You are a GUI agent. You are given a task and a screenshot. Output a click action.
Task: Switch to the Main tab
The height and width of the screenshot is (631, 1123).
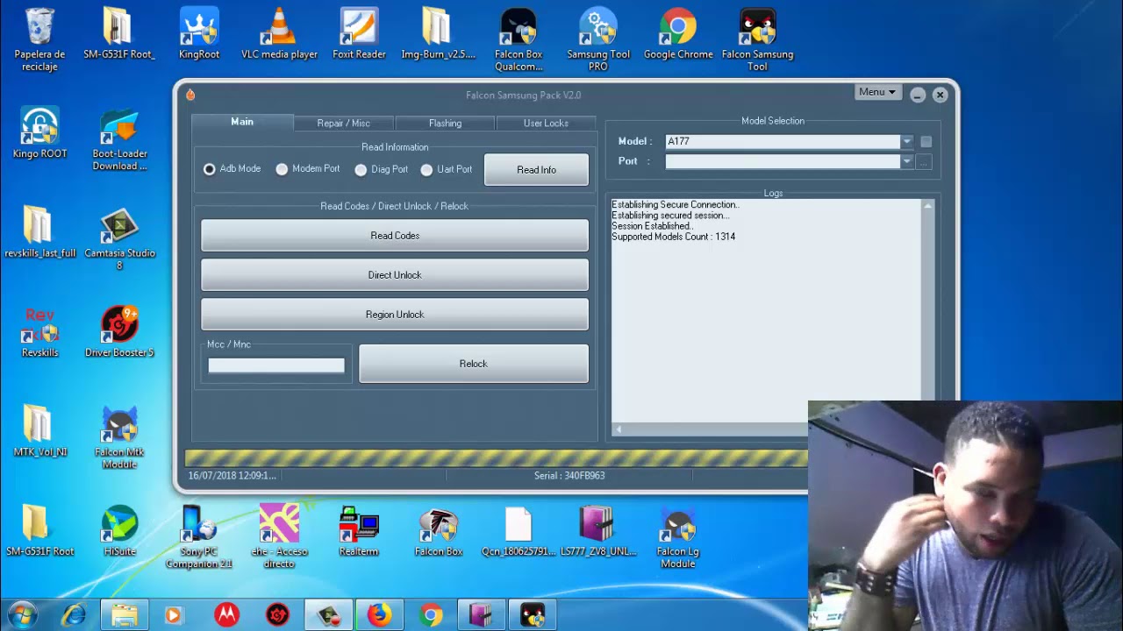242,122
